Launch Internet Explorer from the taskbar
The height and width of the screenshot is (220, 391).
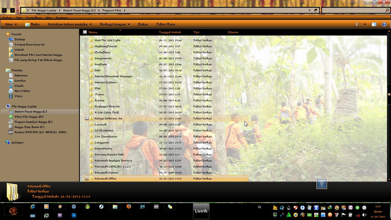(33, 207)
